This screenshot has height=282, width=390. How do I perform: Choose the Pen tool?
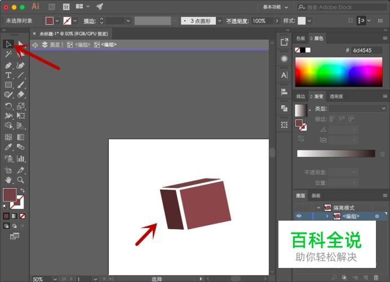[x=8, y=65]
